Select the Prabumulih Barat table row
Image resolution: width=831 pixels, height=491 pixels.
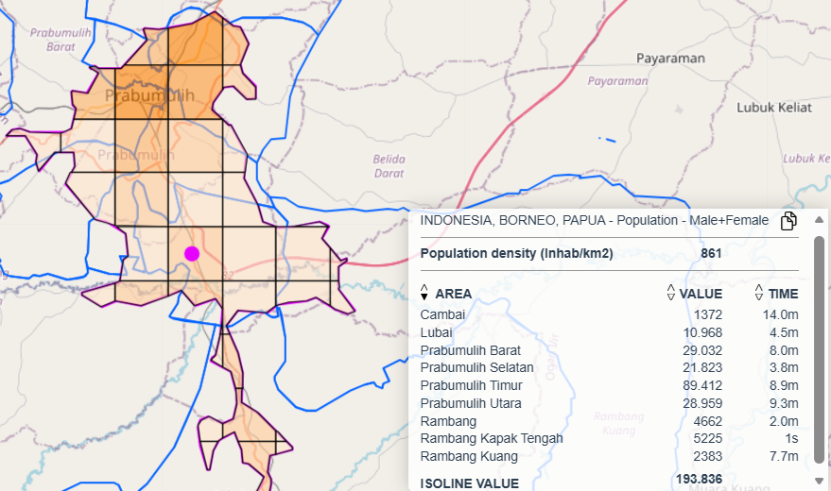tap(609, 350)
